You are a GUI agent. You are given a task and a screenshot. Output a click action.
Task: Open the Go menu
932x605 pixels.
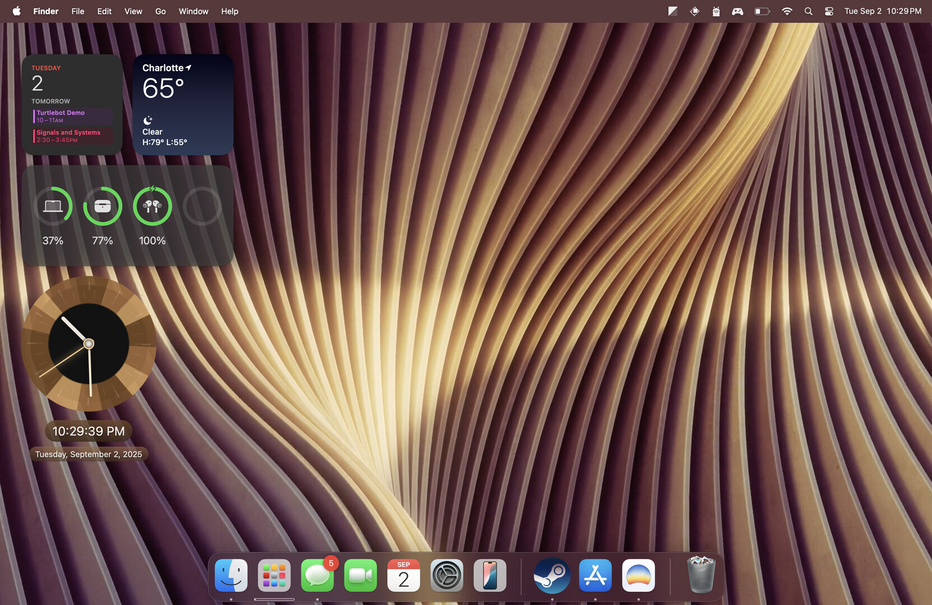(x=160, y=11)
